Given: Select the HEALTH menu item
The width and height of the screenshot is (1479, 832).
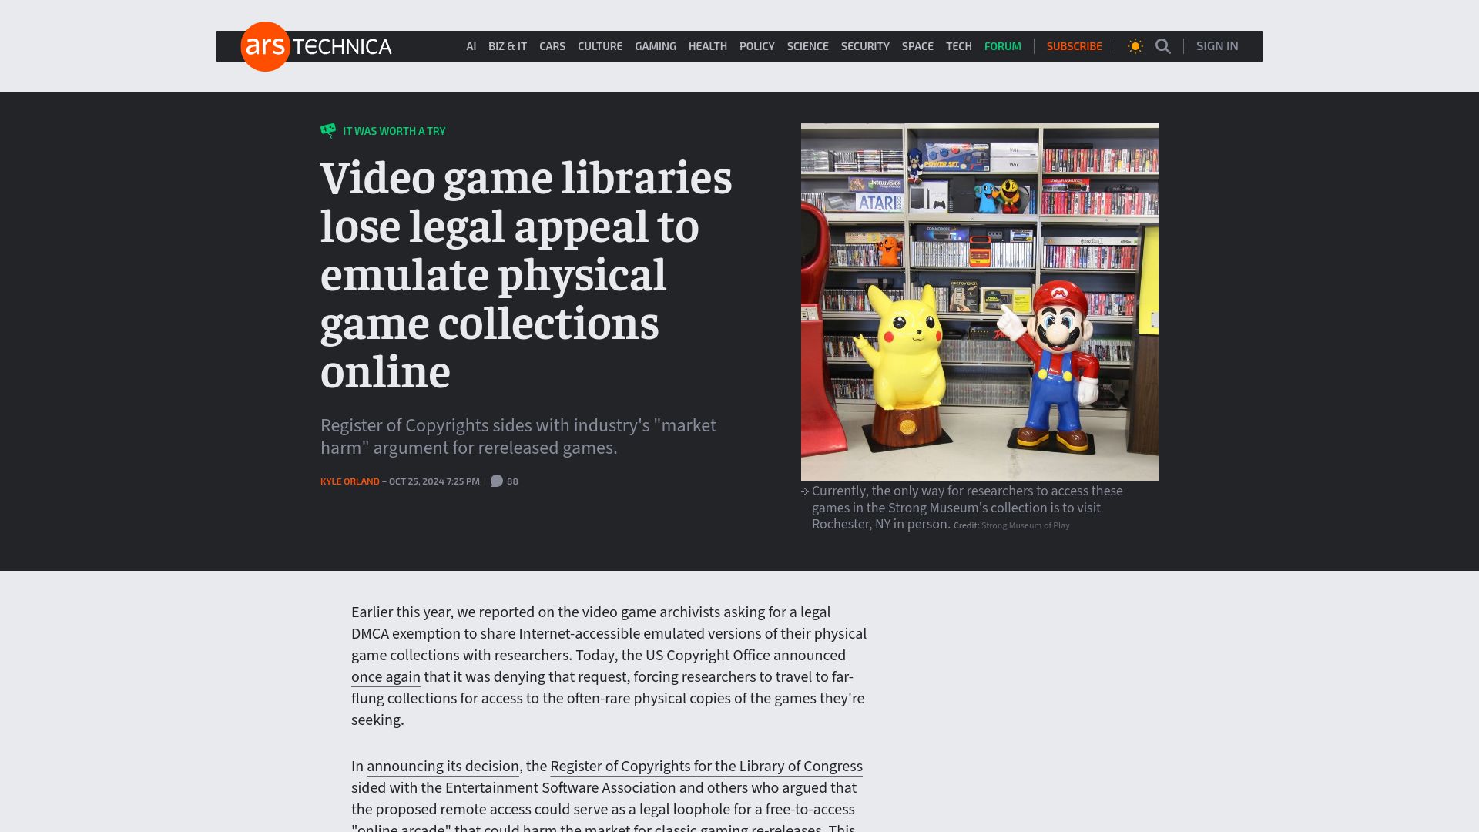Looking at the screenshot, I should (708, 46).
